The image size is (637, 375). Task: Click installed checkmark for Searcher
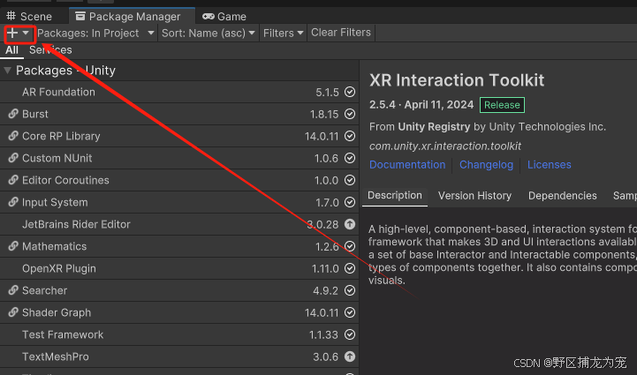[350, 290]
